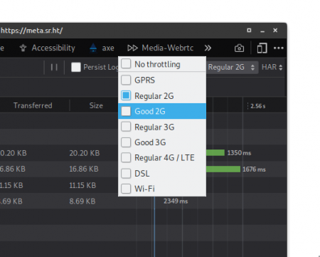Viewport: 320px width, 257px height.
Task: Click the pause recording icon
Action: pyautogui.click(x=54, y=68)
